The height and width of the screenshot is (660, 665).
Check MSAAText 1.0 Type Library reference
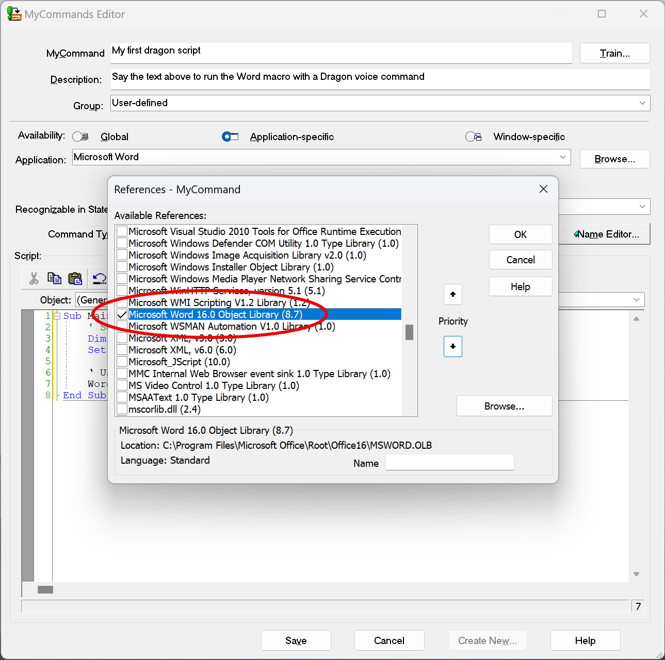tap(122, 397)
